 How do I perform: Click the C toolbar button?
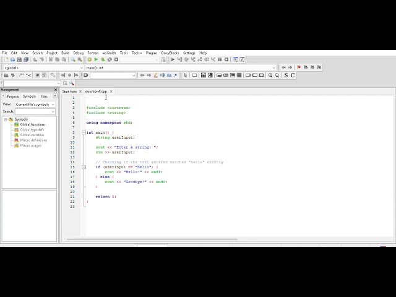click(x=293, y=75)
